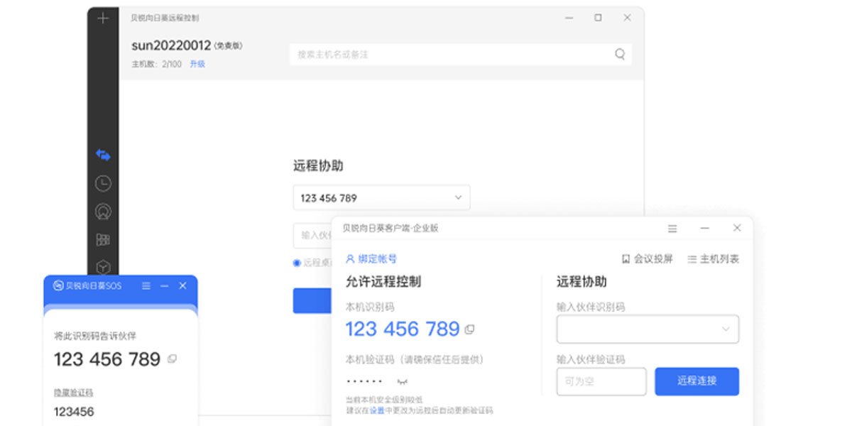Click the 升级 upgrade link
852x426 pixels.
click(x=197, y=64)
